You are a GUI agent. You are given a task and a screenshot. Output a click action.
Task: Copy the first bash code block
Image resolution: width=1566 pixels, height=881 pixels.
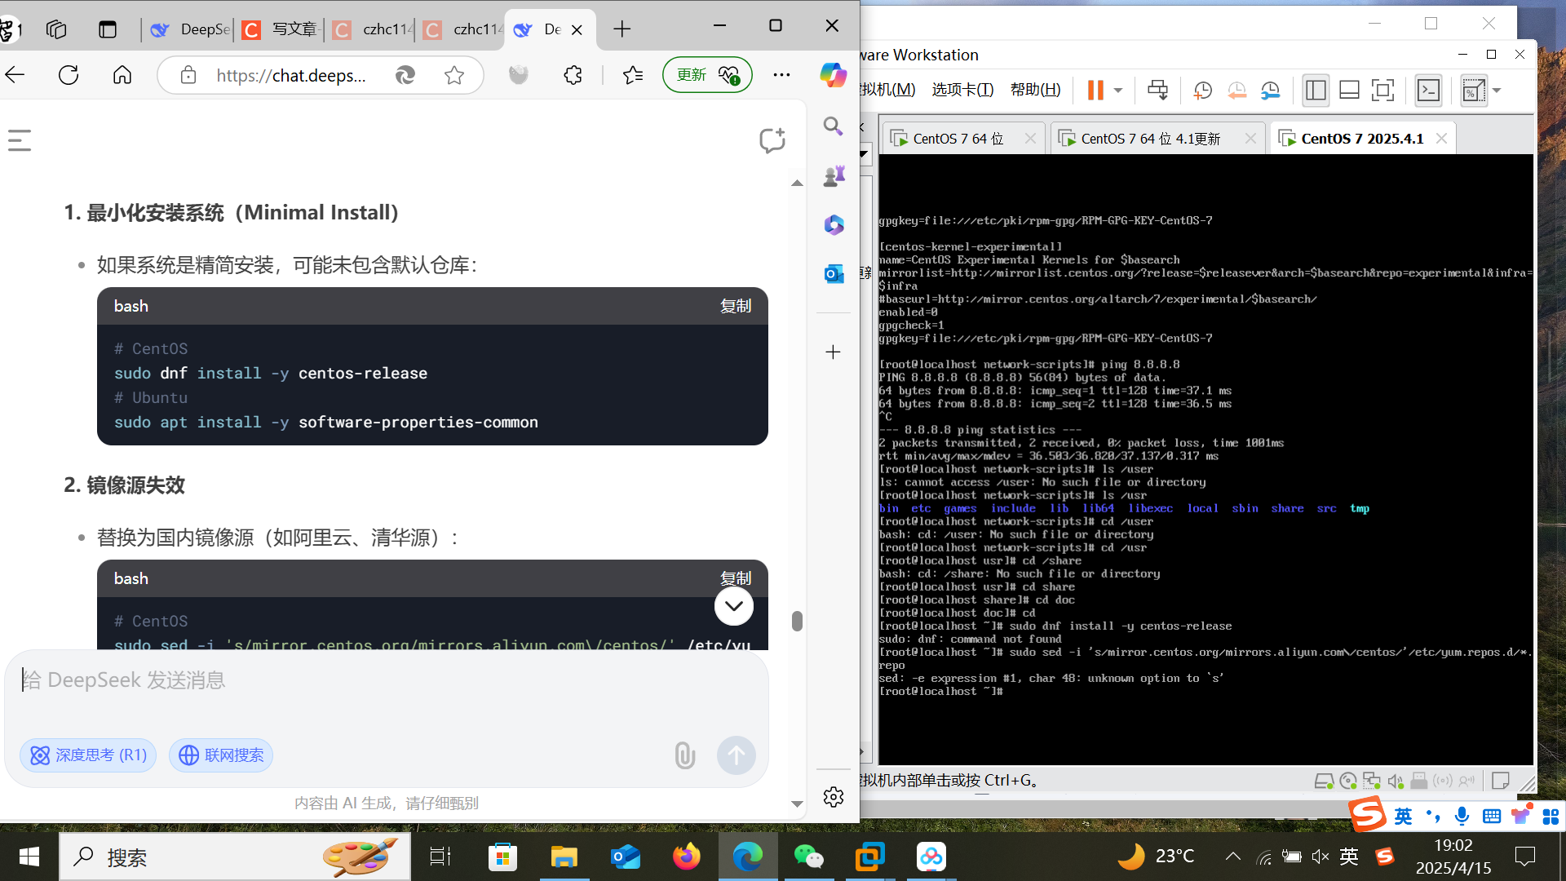735,306
